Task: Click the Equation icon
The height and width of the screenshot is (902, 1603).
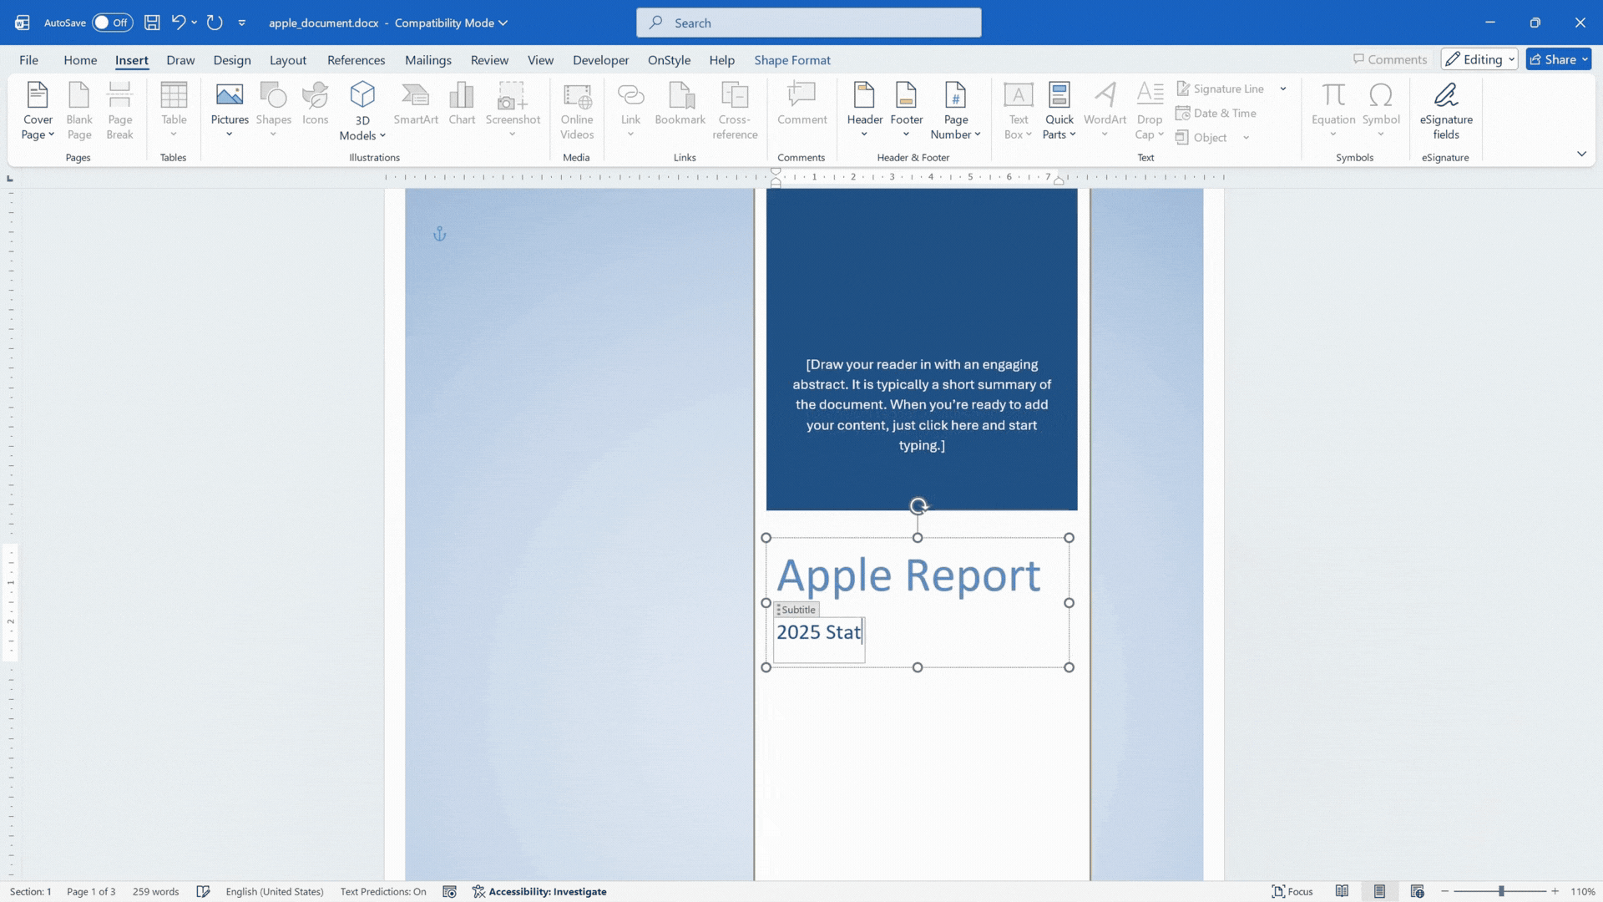Action: [x=1333, y=95]
